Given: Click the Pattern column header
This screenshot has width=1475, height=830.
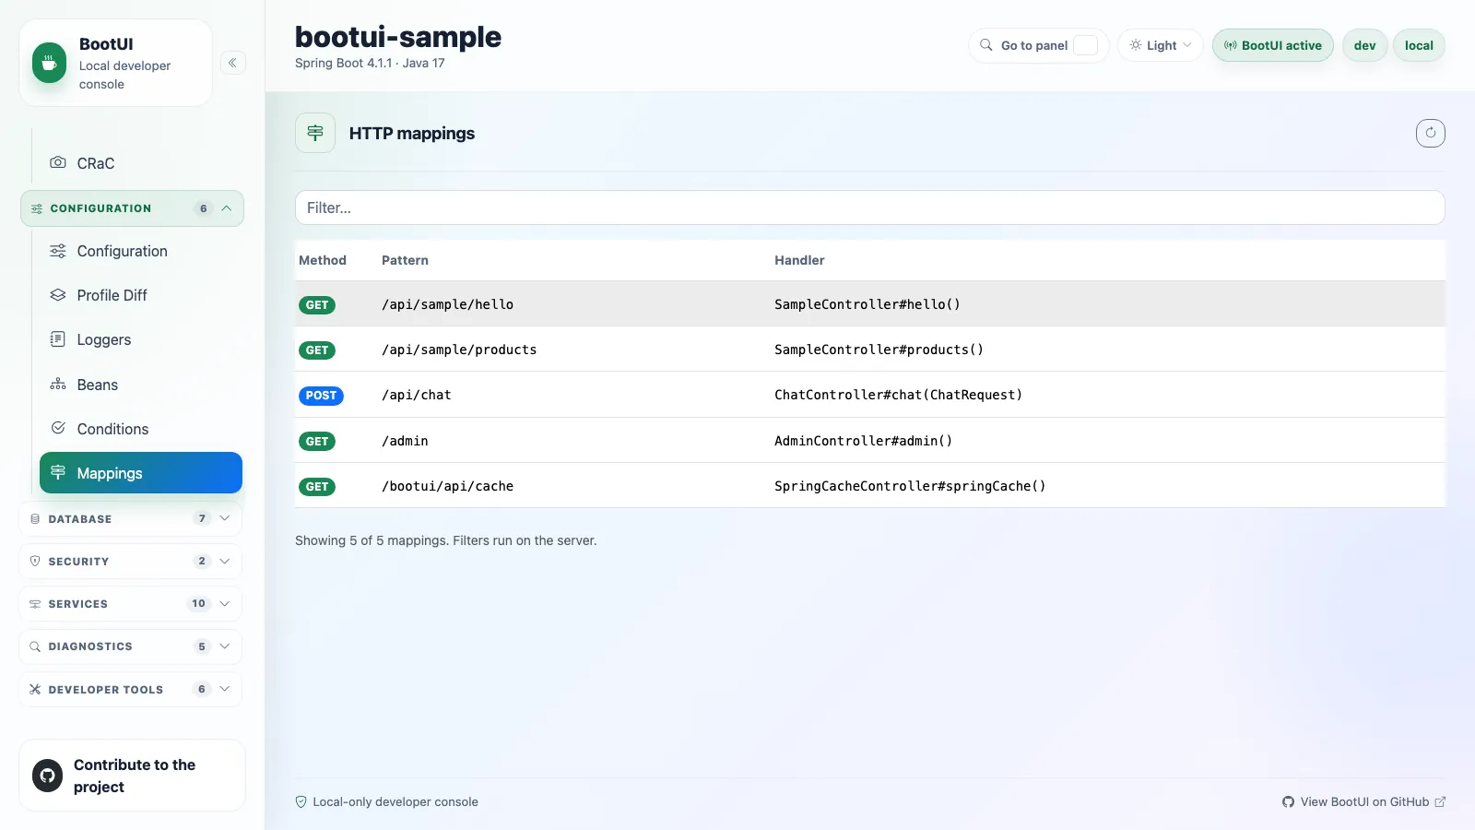Looking at the screenshot, I should click(405, 260).
